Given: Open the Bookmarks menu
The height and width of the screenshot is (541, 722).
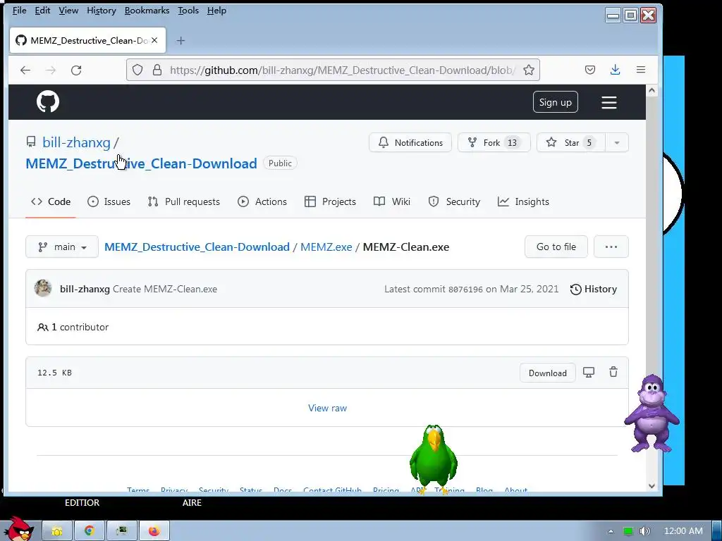Looking at the screenshot, I should (x=147, y=11).
